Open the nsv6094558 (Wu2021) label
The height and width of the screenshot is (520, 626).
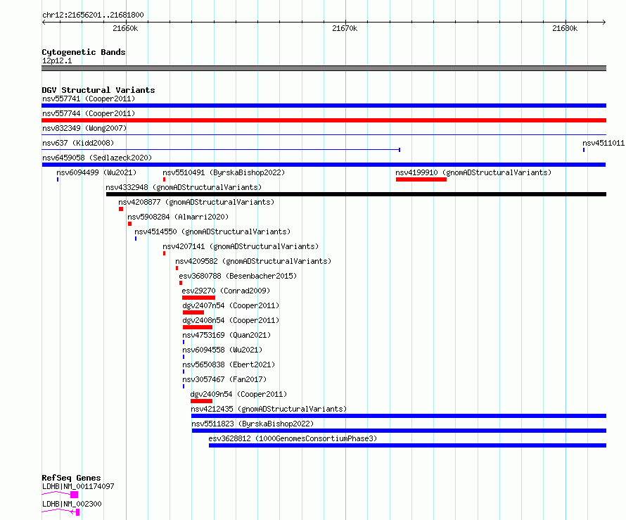tap(222, 350)
